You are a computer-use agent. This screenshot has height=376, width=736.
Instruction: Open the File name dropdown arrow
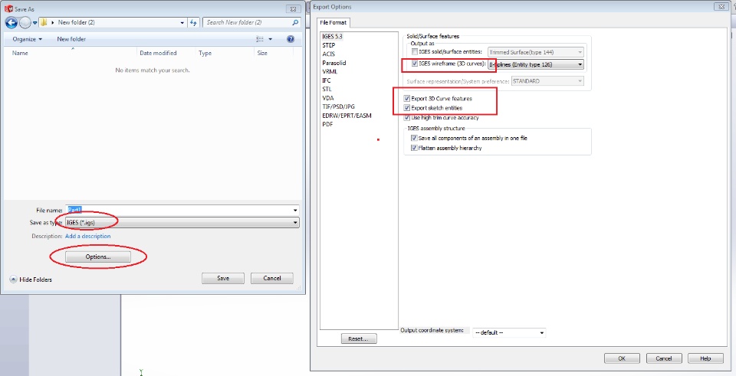pyautogui.click(x=295, y=211)
